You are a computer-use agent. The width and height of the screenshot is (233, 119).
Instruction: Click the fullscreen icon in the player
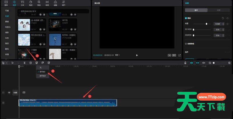tap(180, 55)
